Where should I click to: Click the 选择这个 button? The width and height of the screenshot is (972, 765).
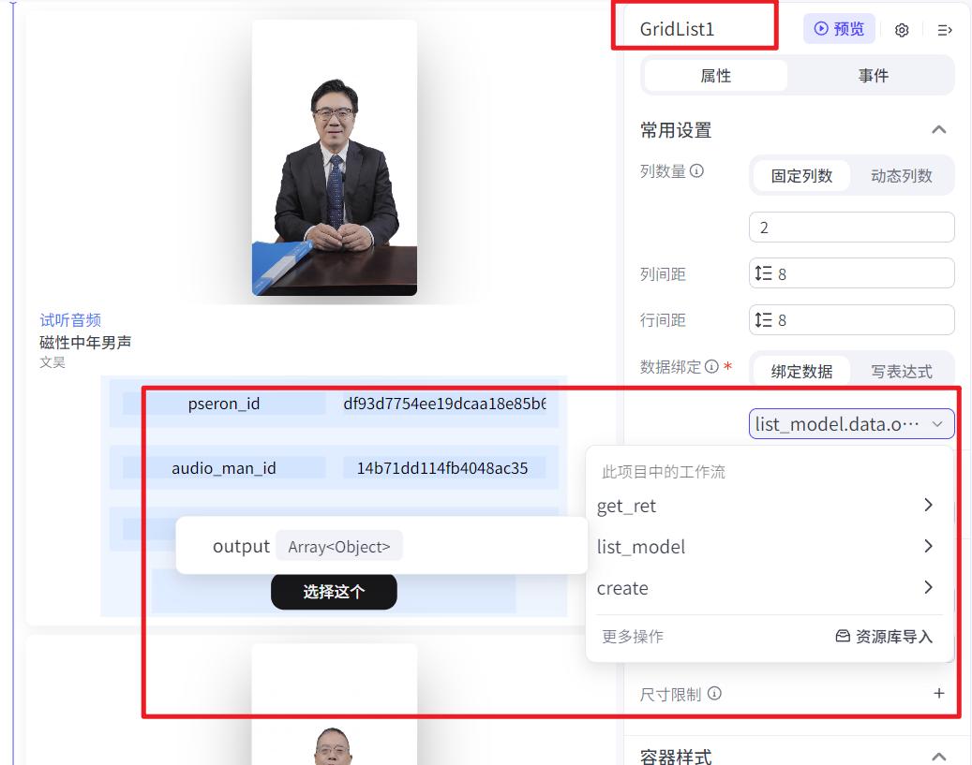[334, 592]
